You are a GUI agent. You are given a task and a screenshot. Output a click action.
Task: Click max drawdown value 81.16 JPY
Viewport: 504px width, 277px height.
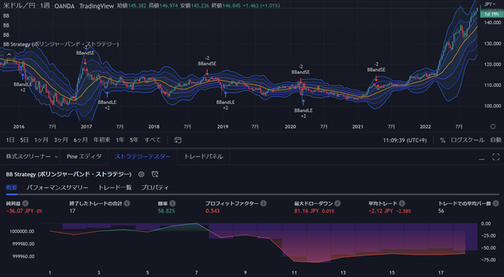tap(306, 211)
